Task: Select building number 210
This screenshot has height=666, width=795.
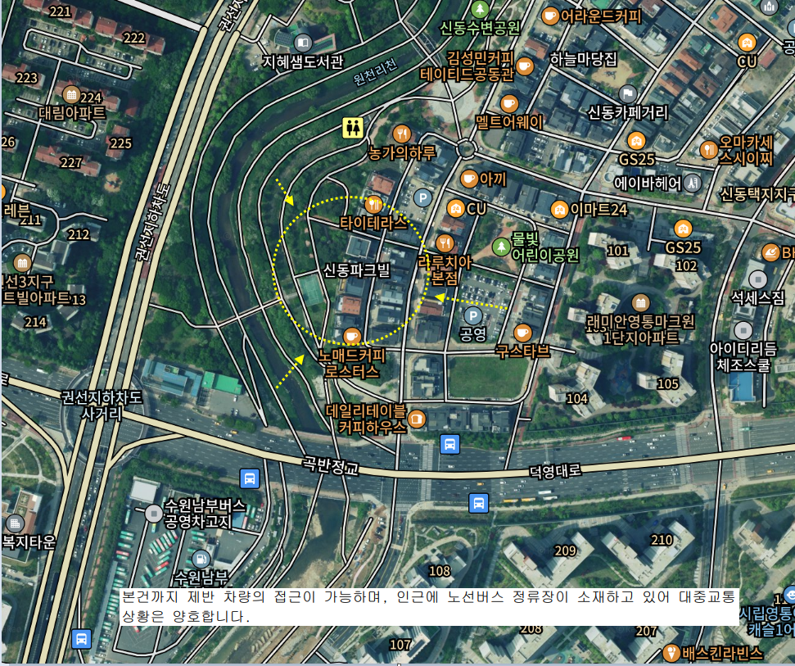Action: [x=662, y=540]
